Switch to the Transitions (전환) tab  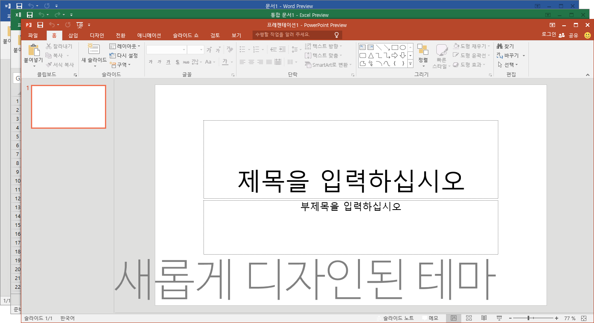[x=121, y=35]
